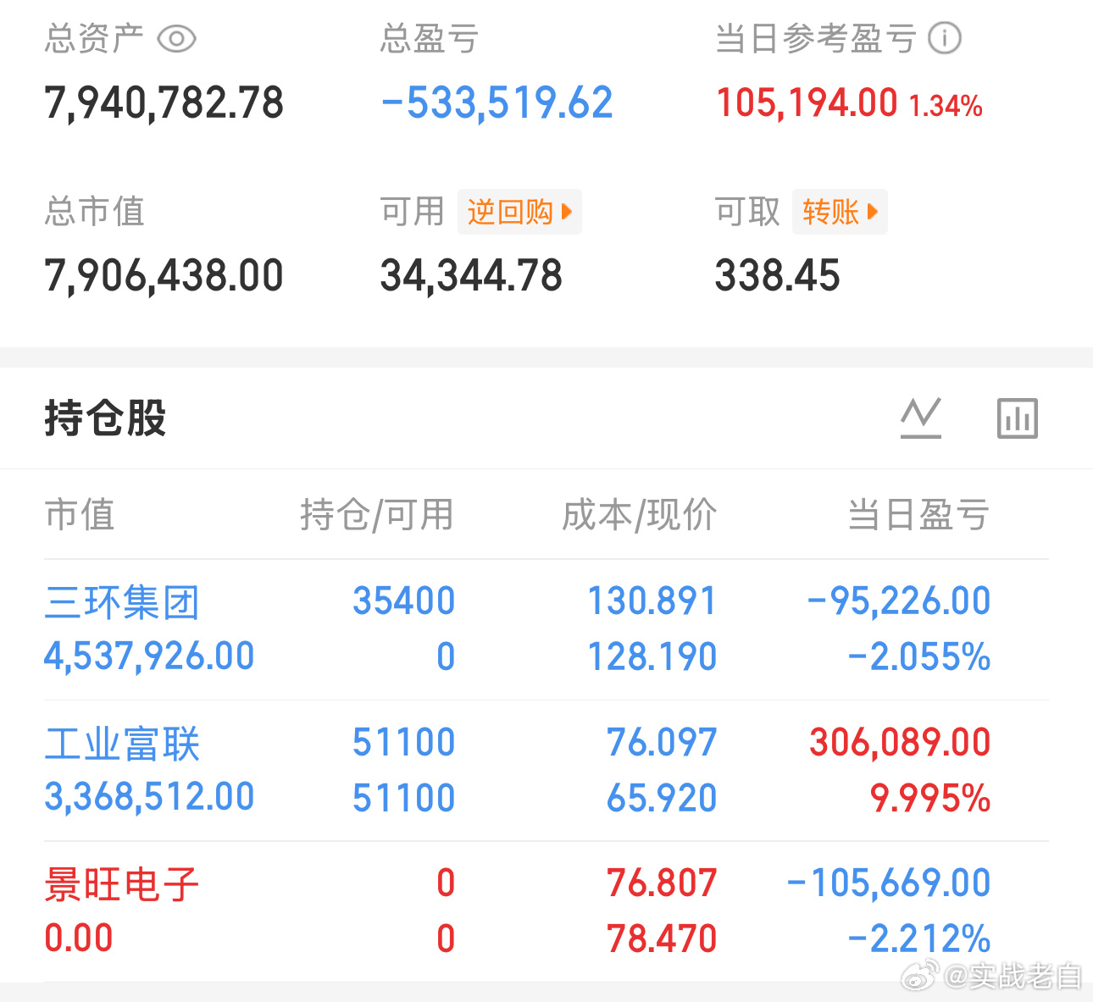The height and width of the screenshot is (1002, 1093).
Task: Select withdrawable amount 338.45
Action: [777, 276]
